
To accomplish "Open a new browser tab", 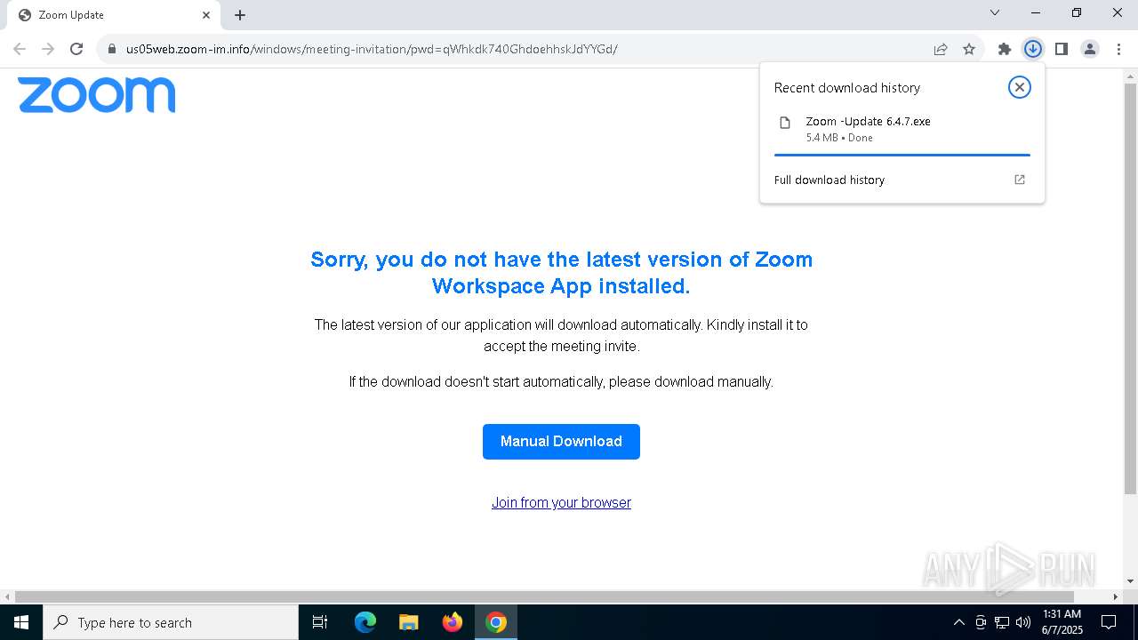I will [240, 15].
